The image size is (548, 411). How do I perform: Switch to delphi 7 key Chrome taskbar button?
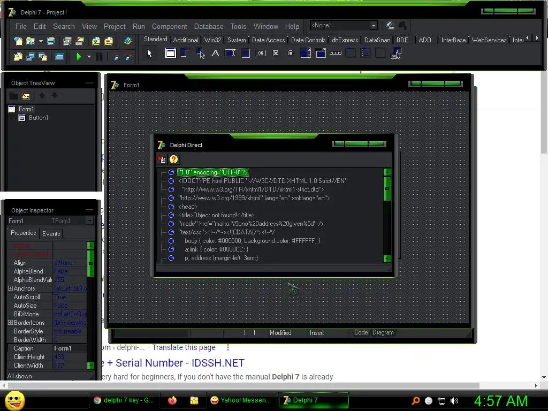[124, 400]
